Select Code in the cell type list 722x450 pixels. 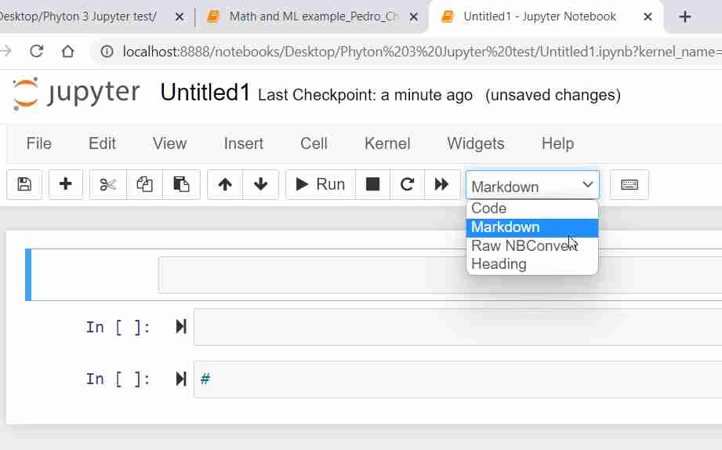(532, 209)
